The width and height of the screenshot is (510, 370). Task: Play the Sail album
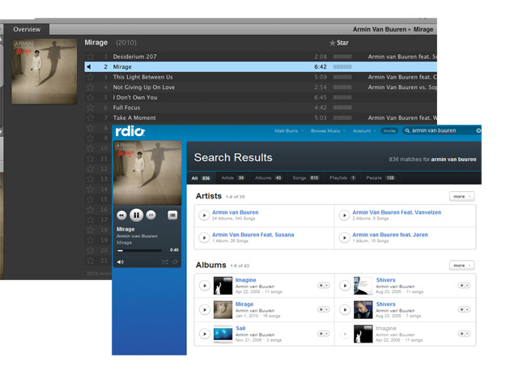[205, 334]
